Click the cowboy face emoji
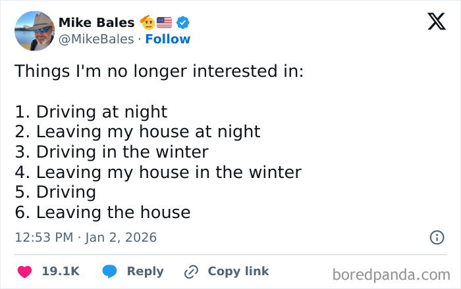 coord(148,23)
